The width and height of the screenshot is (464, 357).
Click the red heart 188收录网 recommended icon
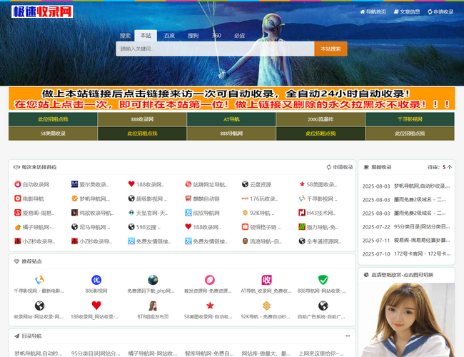click(96, 306)
